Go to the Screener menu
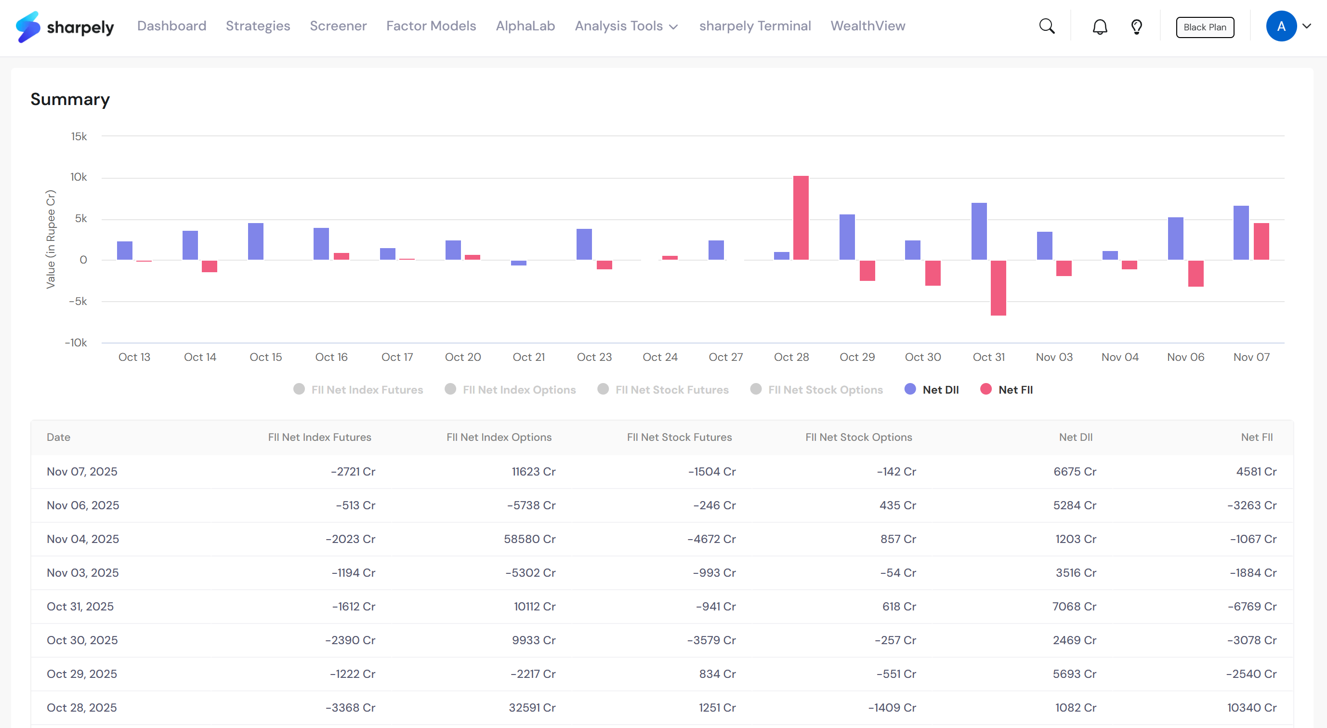The width and height of the screenshot is (1327, 728). [x=338, y=26]
